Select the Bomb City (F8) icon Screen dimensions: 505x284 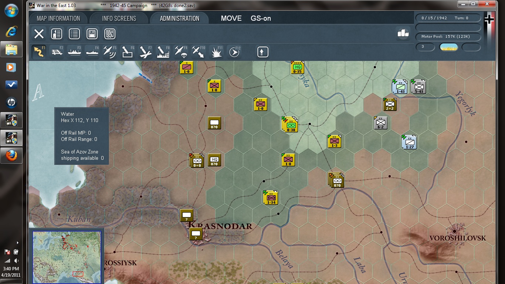tap(163, 52)
